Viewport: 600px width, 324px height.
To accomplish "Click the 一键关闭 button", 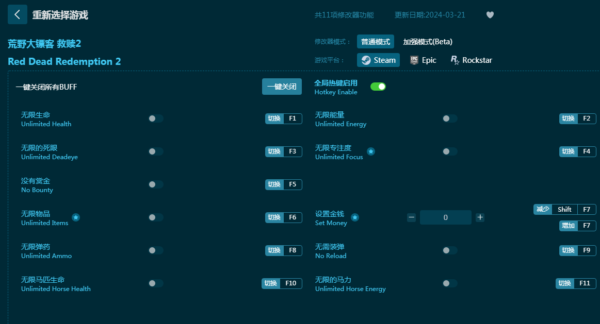I will (x=282, y=87).
